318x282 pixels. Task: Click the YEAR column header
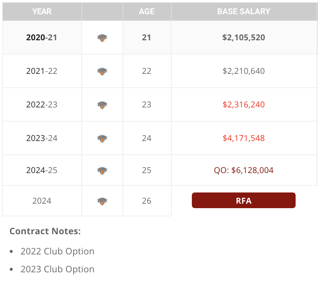click(42, 11)
